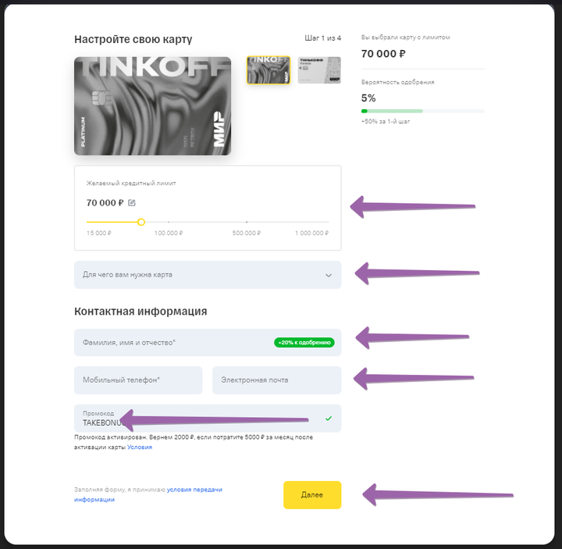Open the 'условия передачи информации' link

coord(148,494)
